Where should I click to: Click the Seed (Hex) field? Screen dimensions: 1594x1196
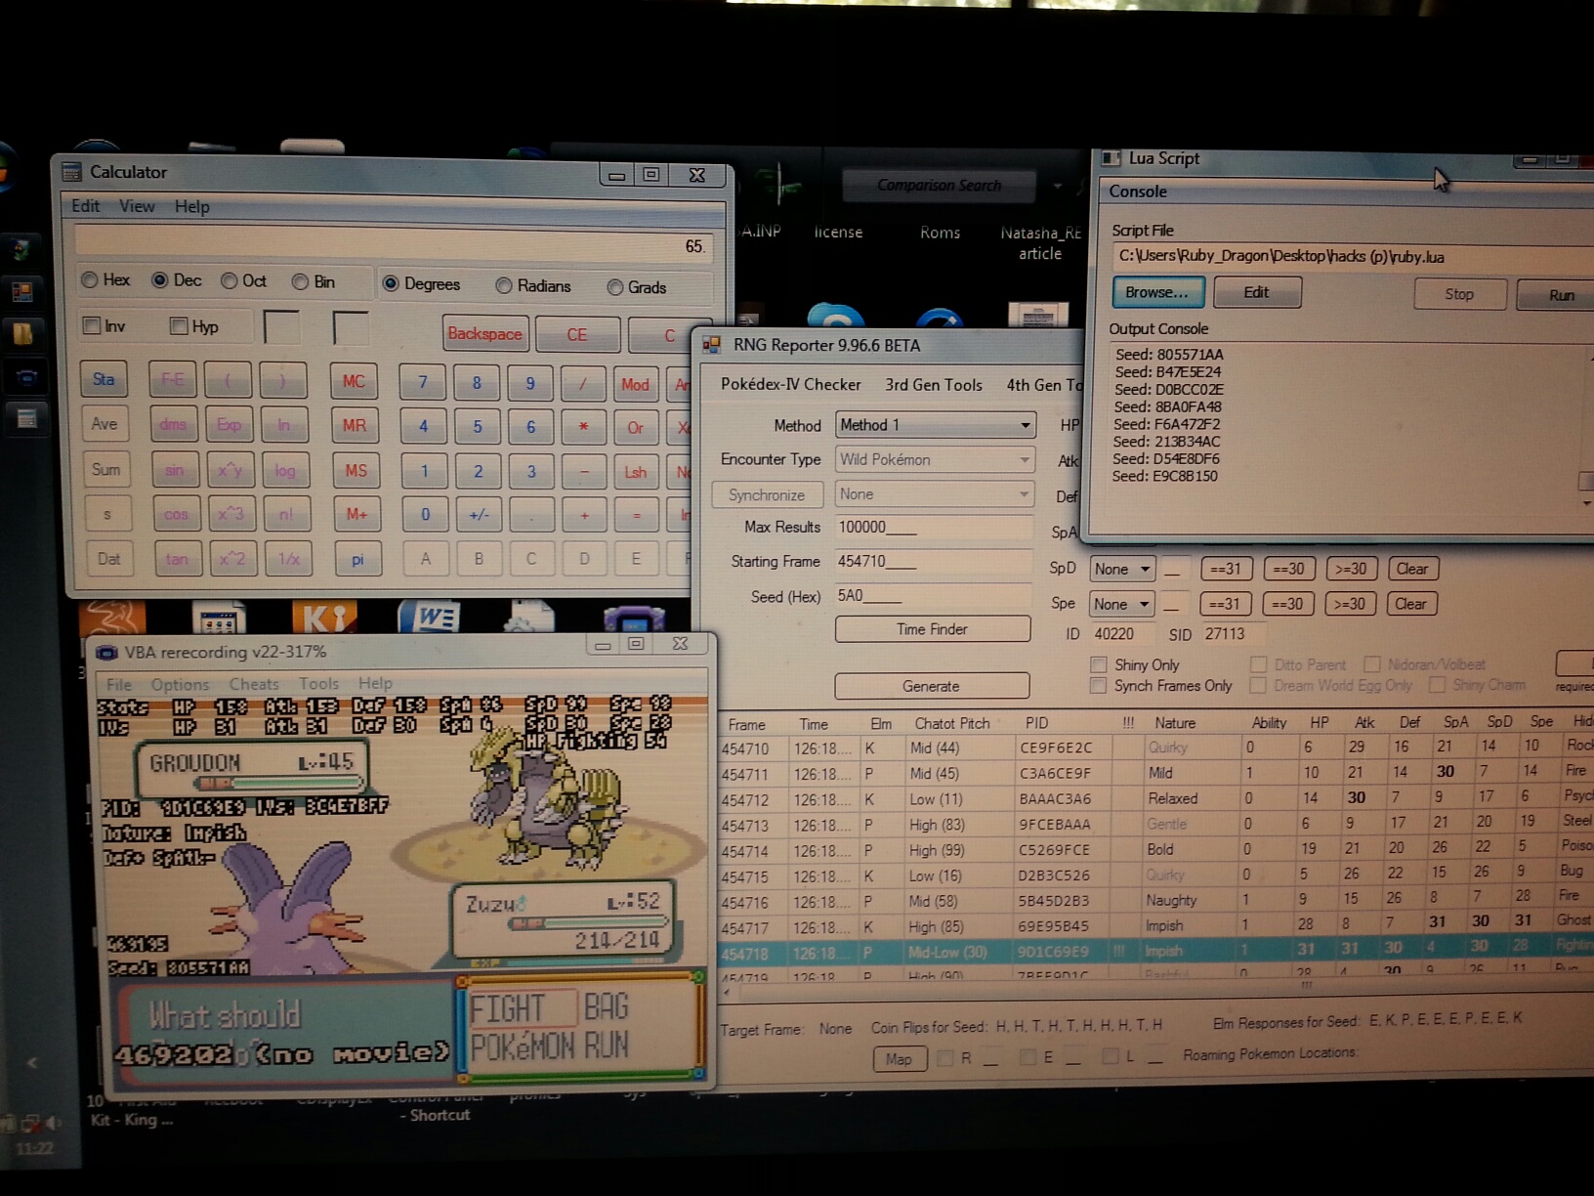pyautogui.click(x=934, y=596)
